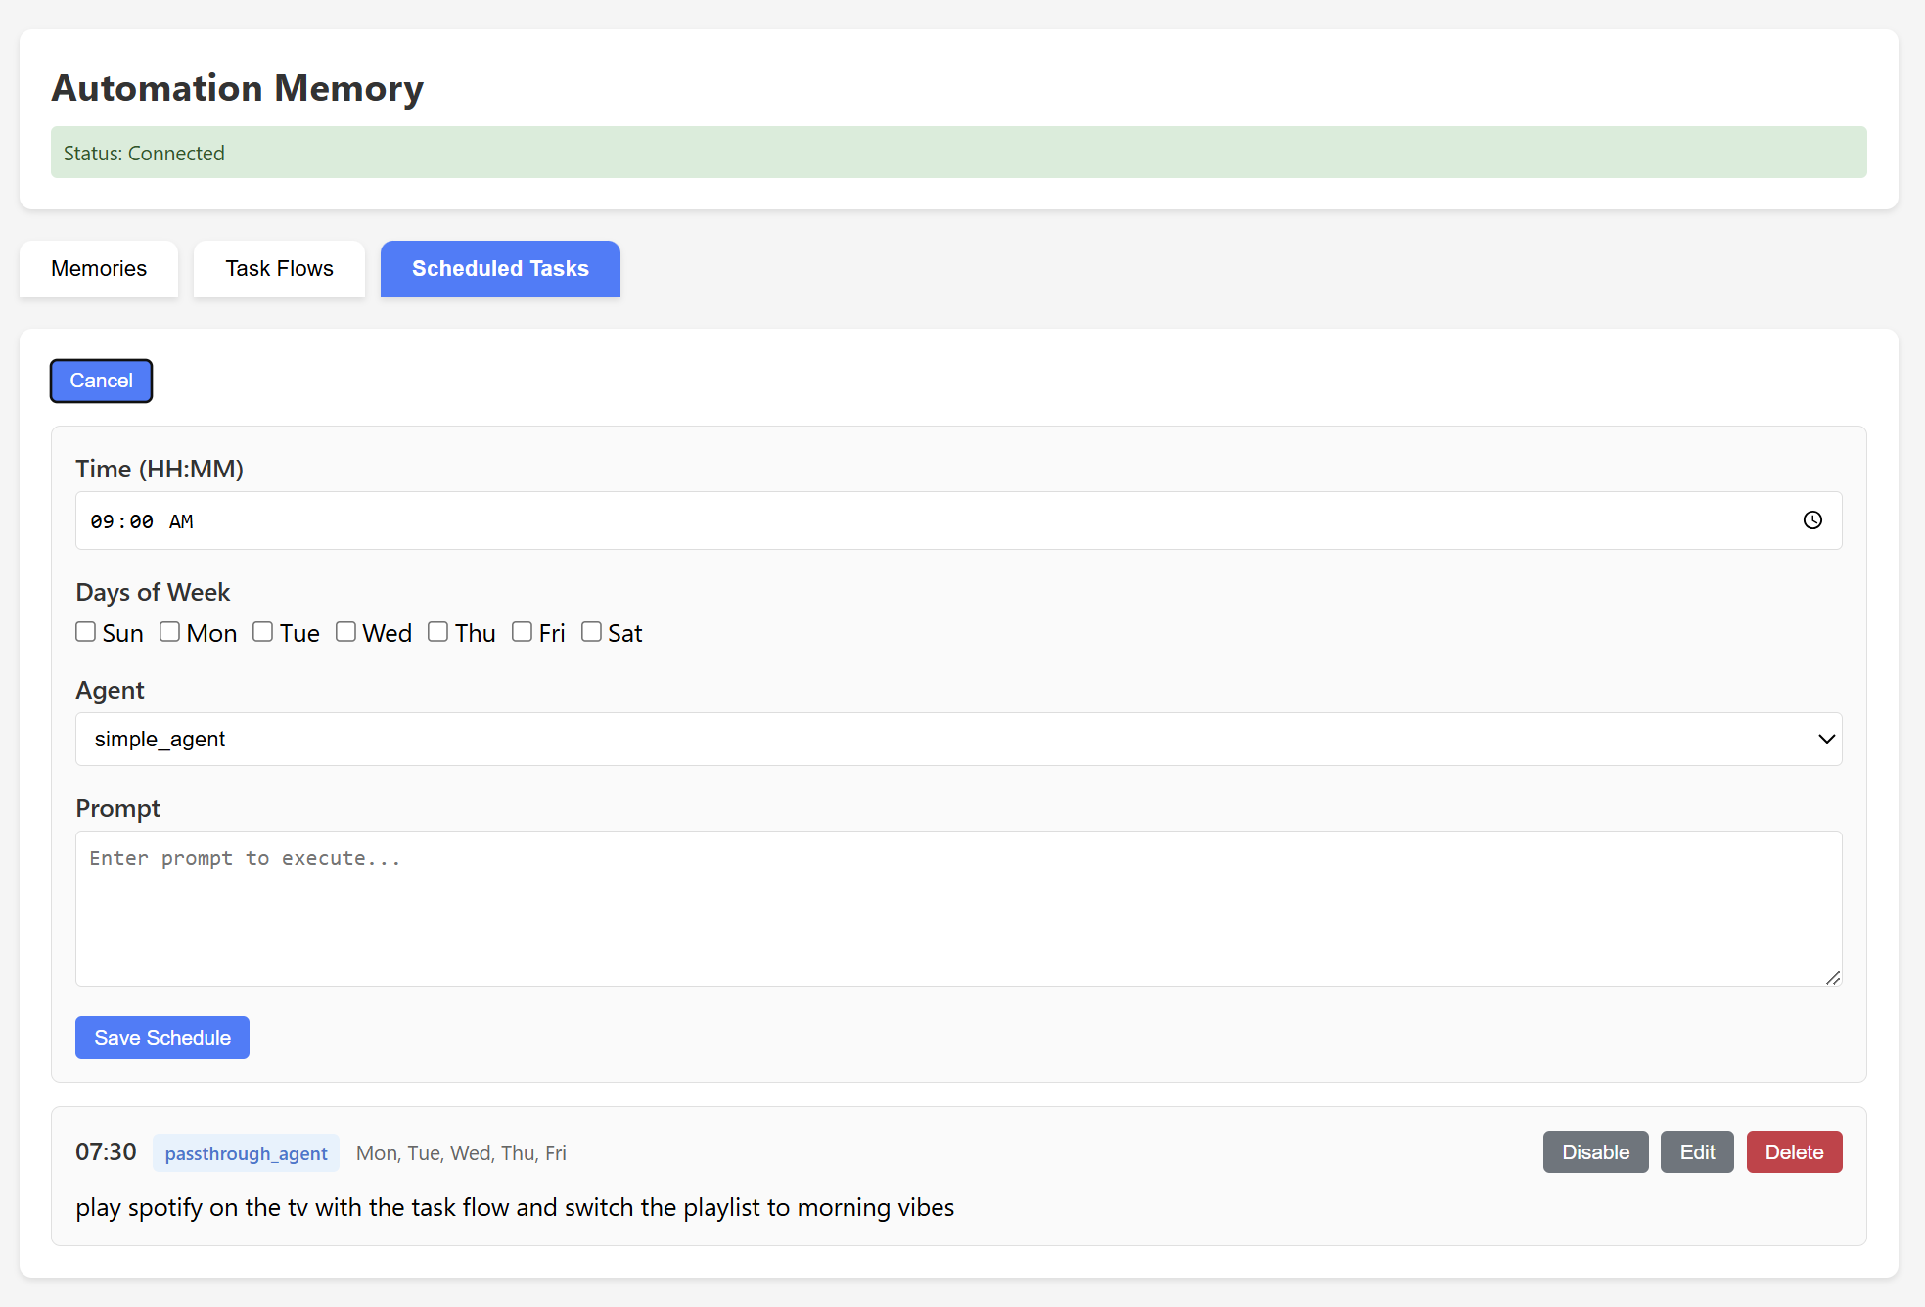Click the 07:30 schedule time
The height and width of the screenshot is (1307, 1925).
pos(106,1152)
